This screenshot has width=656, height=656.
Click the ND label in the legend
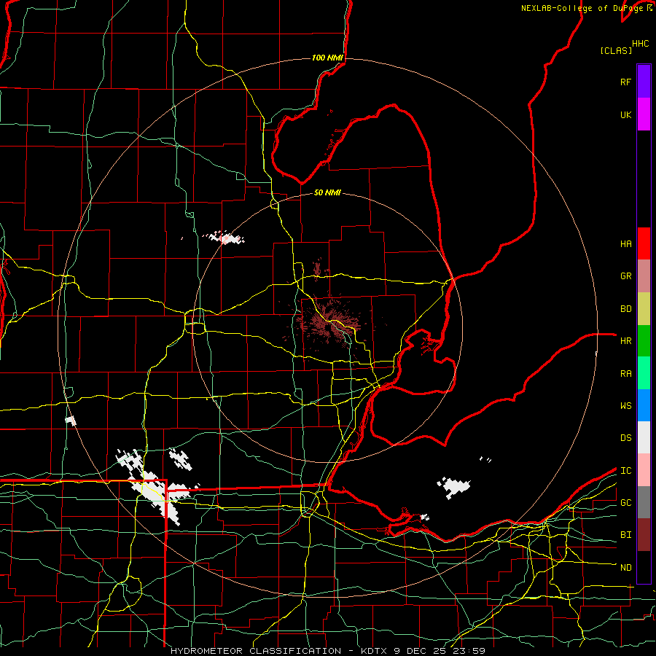click(x=625, y=568)
